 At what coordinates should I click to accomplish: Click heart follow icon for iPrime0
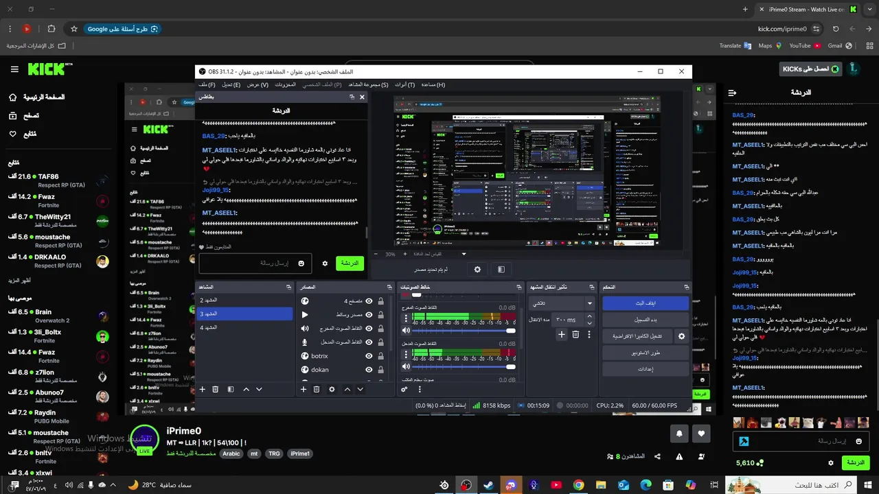[701, 434]
